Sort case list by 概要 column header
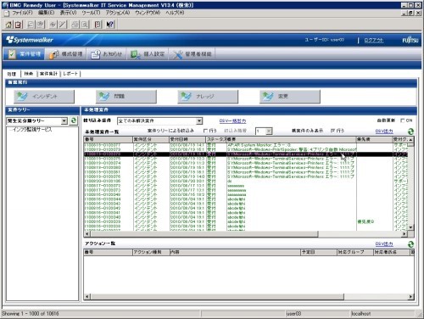The image size is (424, 319). click(x=291, y=139)
